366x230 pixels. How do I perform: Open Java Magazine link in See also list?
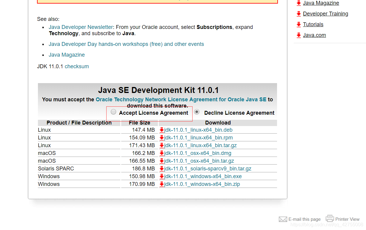coord(67,55)
